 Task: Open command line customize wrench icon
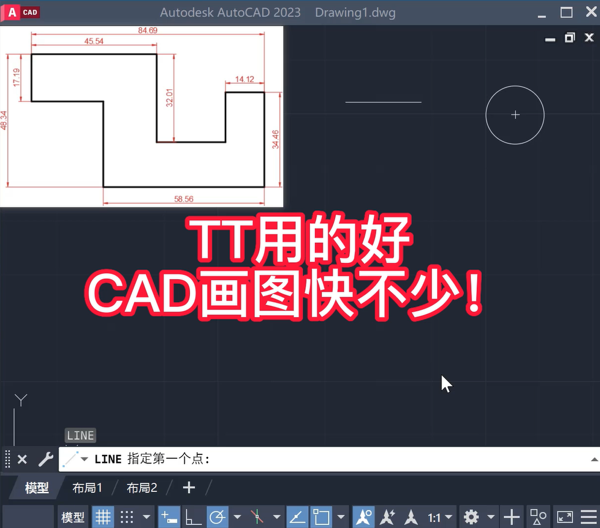tap(46, 459)
